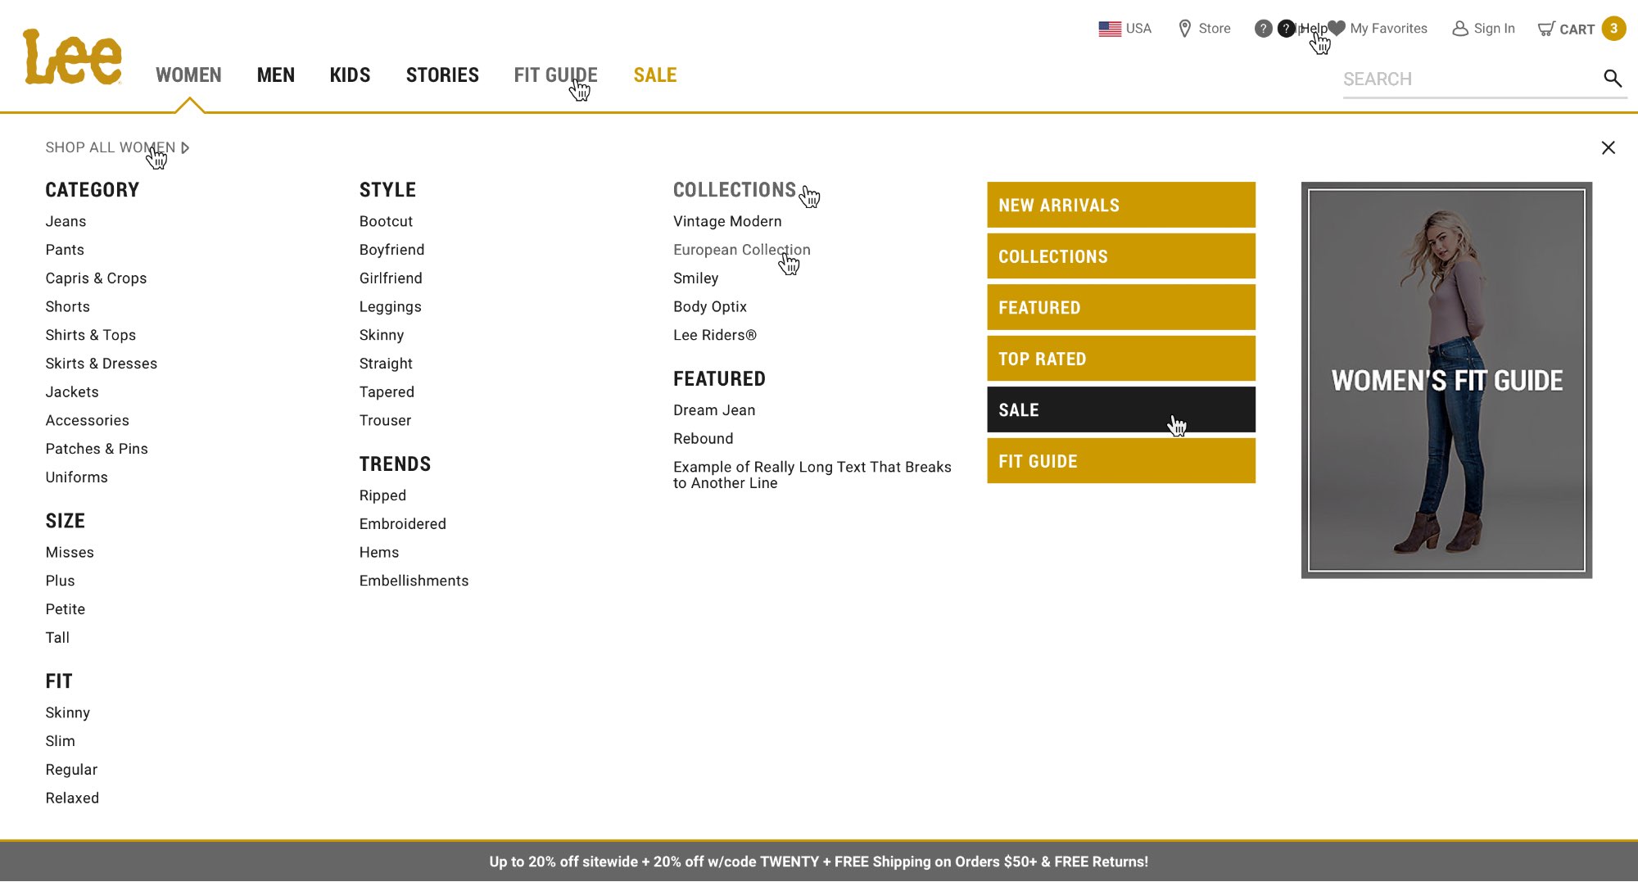Choose Plus under Size
The height and width of the screenshot is (882, 1638).
coord(60,581)
